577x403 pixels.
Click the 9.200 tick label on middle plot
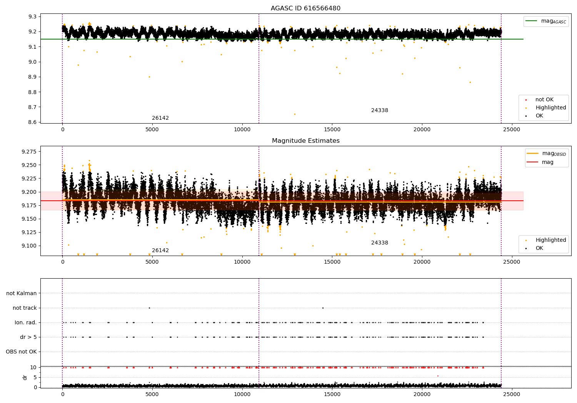[29, 192]
